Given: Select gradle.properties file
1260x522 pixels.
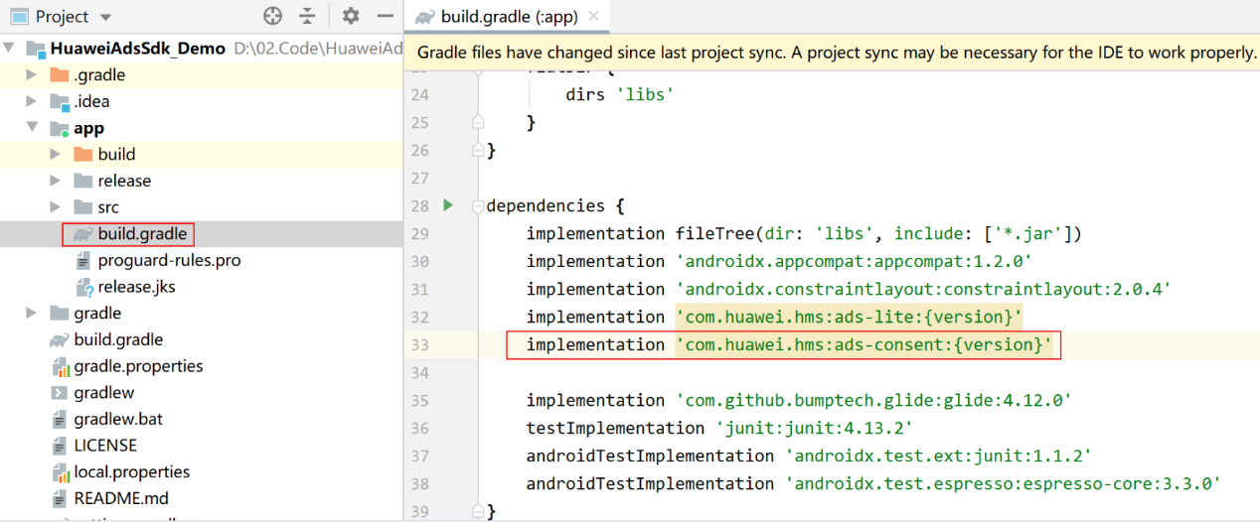Looking at the screenshot, I should 138,366.
